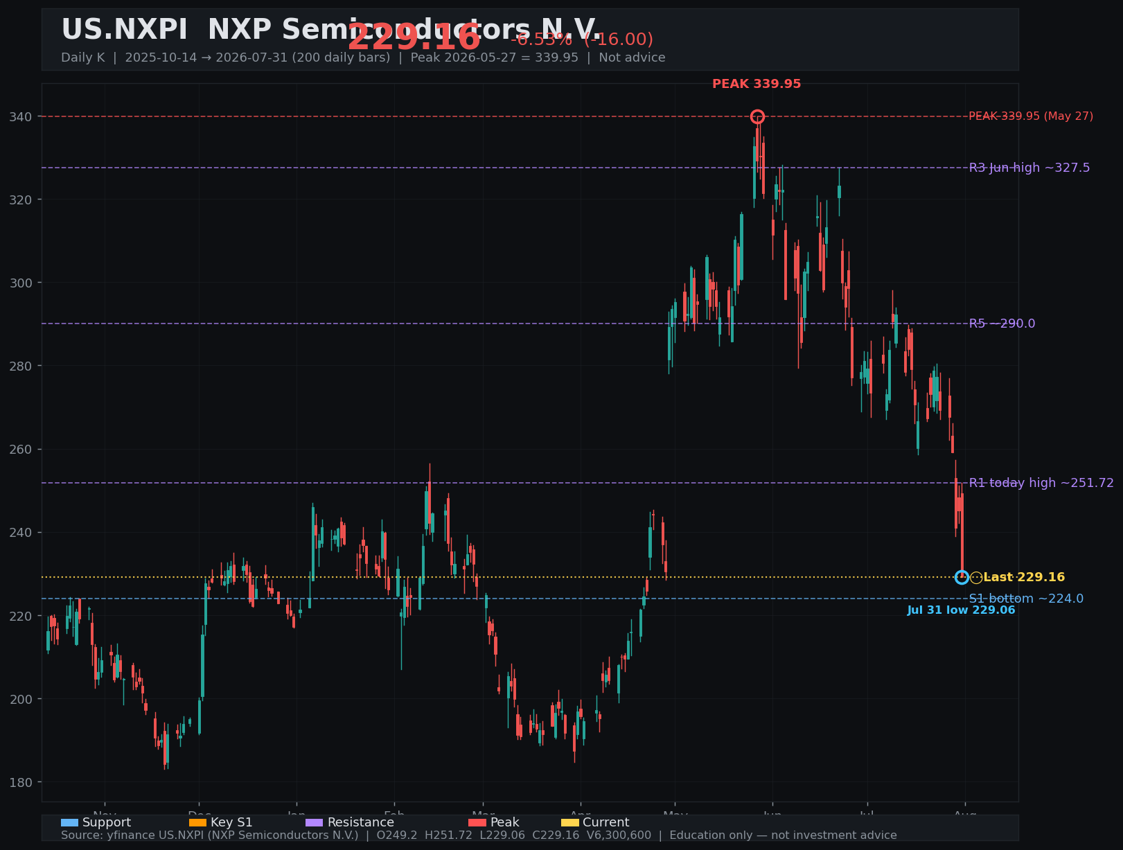
Task: Click the 240 y-axis tick label
Action: tap(21, 532)
